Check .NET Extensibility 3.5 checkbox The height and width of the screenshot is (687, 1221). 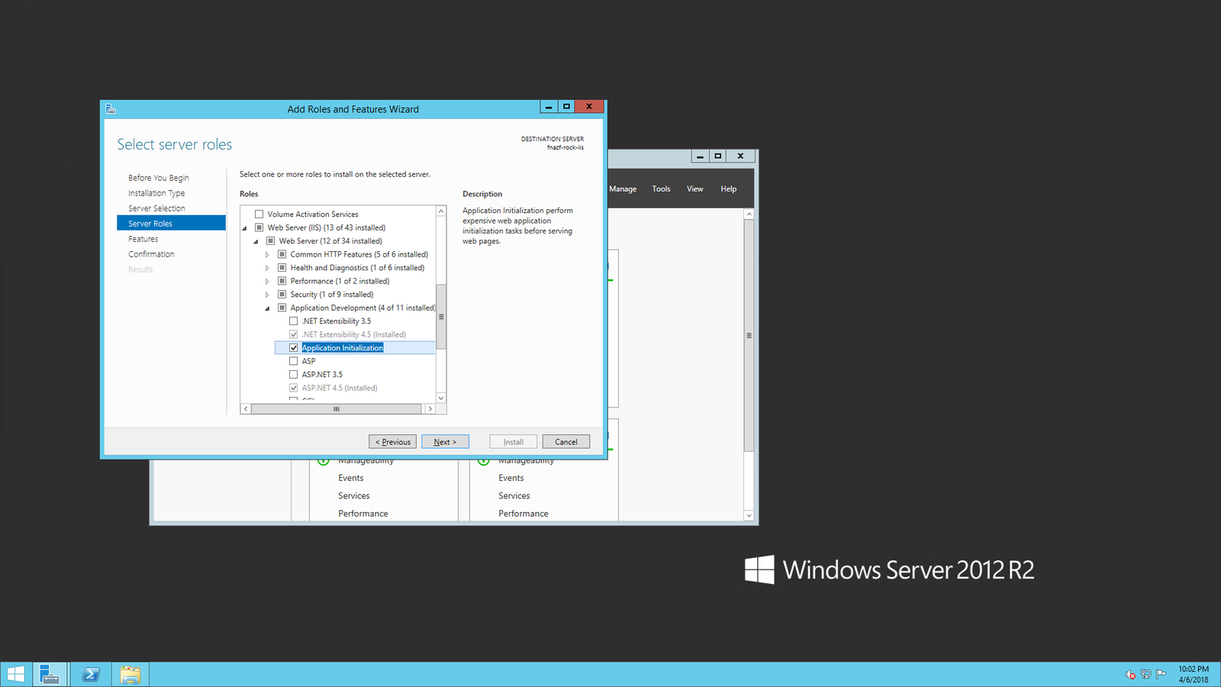click(293, 321)
